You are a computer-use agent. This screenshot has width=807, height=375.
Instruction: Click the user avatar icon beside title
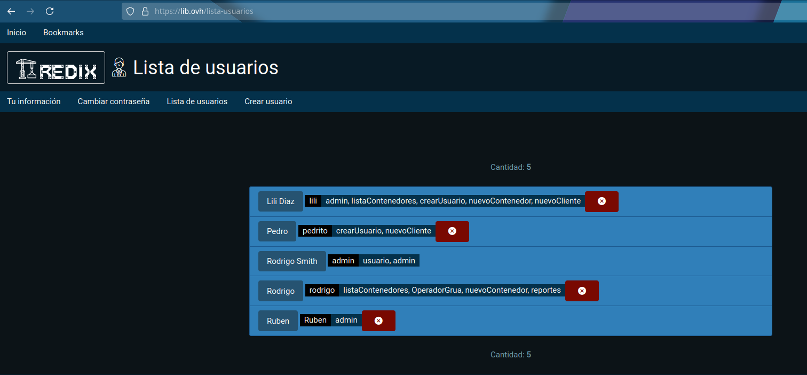tap(119, 68)
